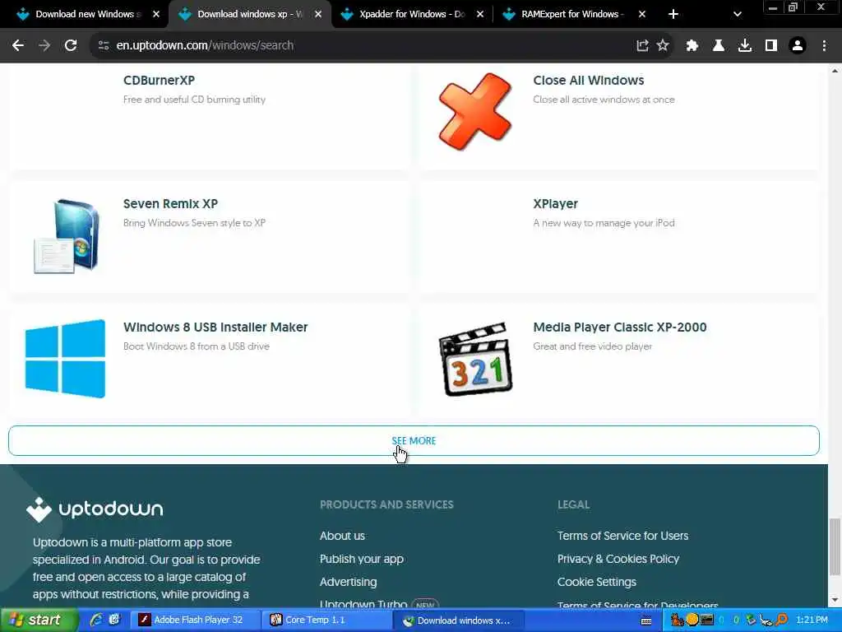Open Windows 8 USB Installer Maker title
842x632 pixels.
coord(215,328)
